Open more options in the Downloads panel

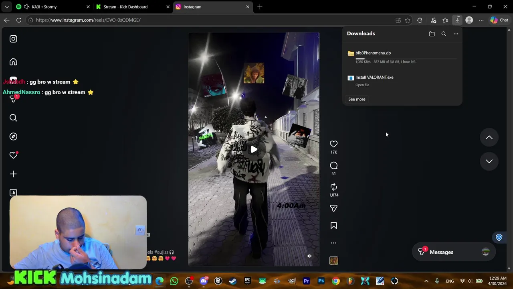(456, 34)
